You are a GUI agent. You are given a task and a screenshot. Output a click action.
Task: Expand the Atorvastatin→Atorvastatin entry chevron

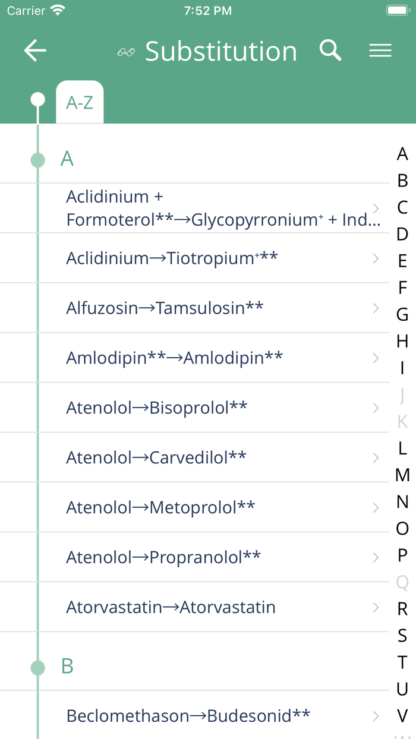click(x=376, y=607)
